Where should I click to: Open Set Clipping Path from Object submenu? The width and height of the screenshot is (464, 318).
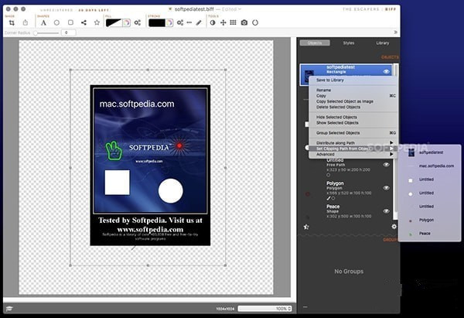[x=353, y=149]
